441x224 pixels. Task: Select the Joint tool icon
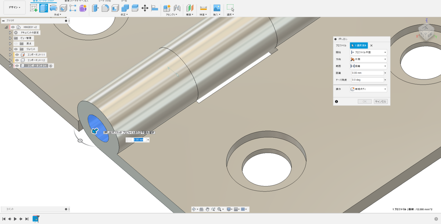point(177,8)
